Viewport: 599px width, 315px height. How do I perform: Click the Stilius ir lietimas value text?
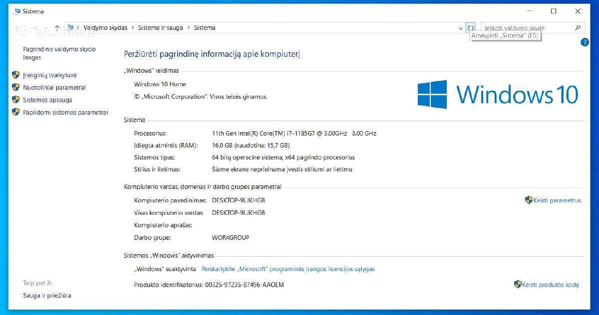(282, 169)
